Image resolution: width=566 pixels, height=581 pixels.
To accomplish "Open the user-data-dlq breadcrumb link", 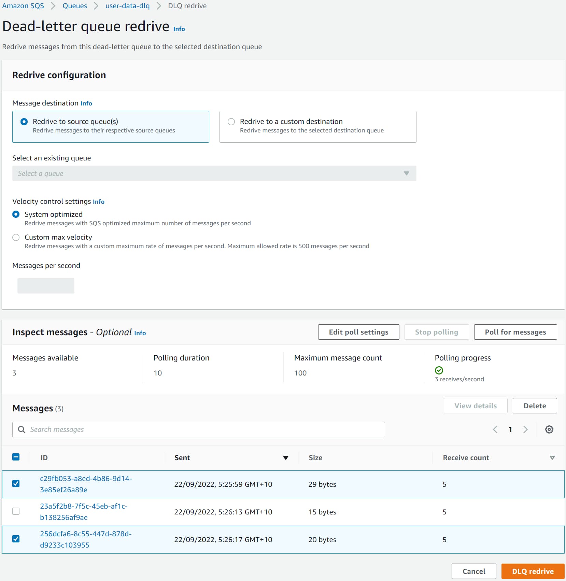I will [x=127, y=5].
